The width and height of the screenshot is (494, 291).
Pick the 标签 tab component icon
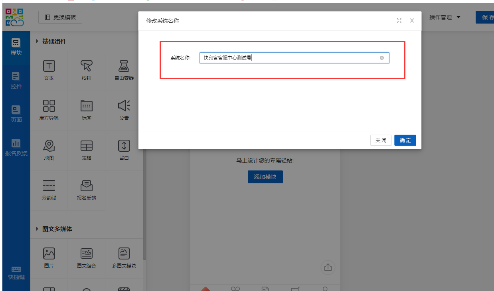[86, 106]
